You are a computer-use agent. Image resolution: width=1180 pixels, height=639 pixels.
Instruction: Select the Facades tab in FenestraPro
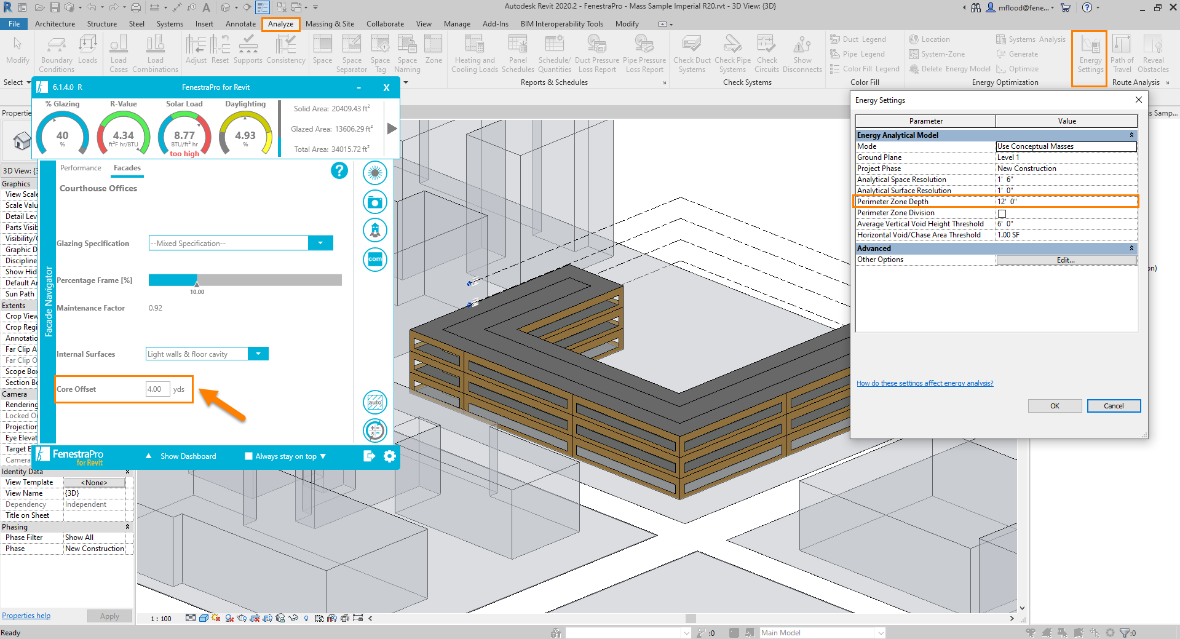pos(127,168)
